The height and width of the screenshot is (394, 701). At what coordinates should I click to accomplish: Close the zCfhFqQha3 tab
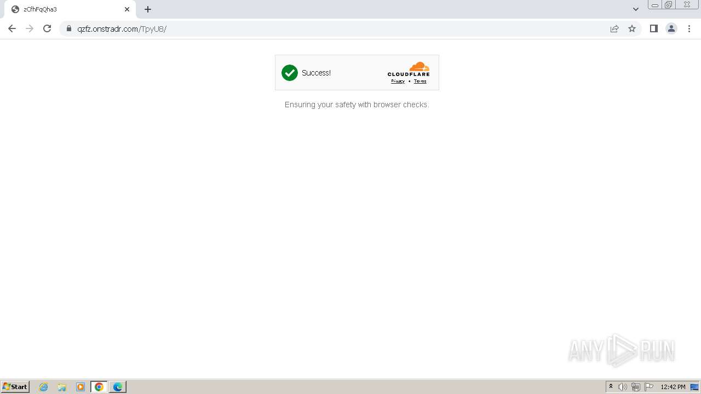(x=127, y=9)
